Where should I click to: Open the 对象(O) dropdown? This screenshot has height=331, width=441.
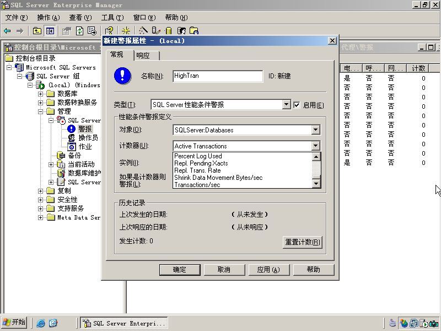coord(316,130)
